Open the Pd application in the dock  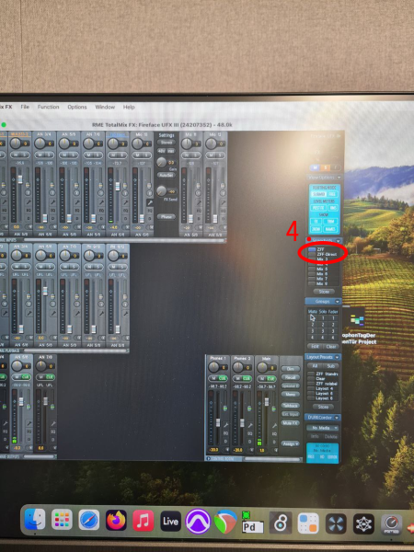[x=252, y=523]
